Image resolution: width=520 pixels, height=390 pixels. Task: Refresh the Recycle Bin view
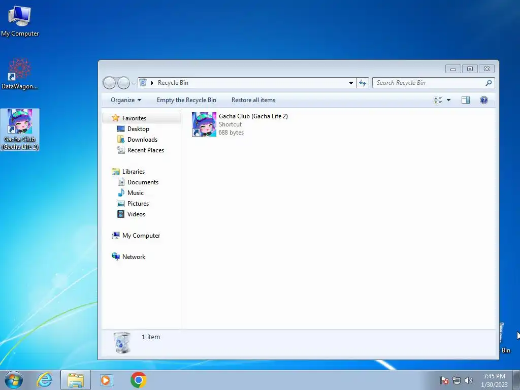pos(363,83)
